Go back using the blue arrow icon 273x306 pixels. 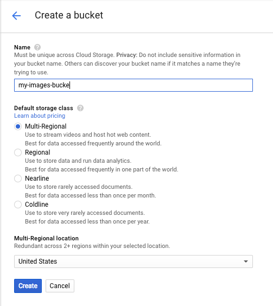pyautogui.click(x=16, y=16)
